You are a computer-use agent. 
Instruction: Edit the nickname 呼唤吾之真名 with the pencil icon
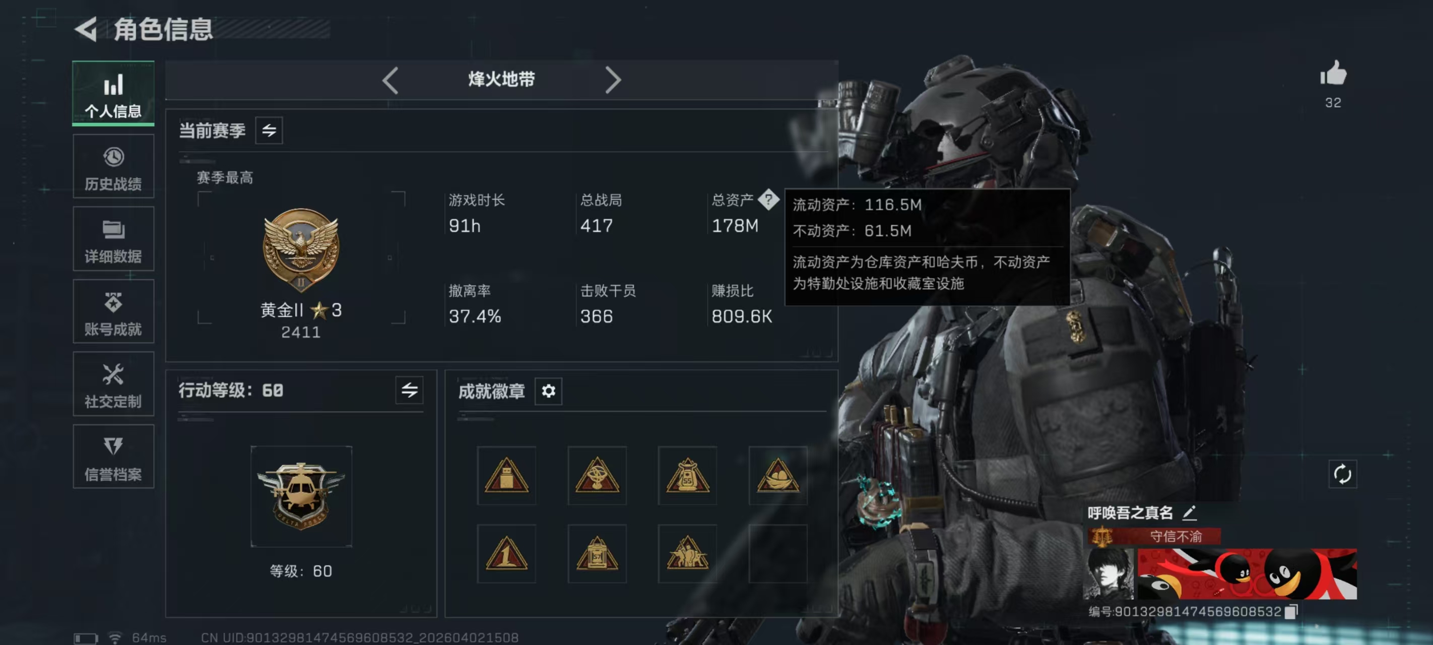click(1189, 512)
